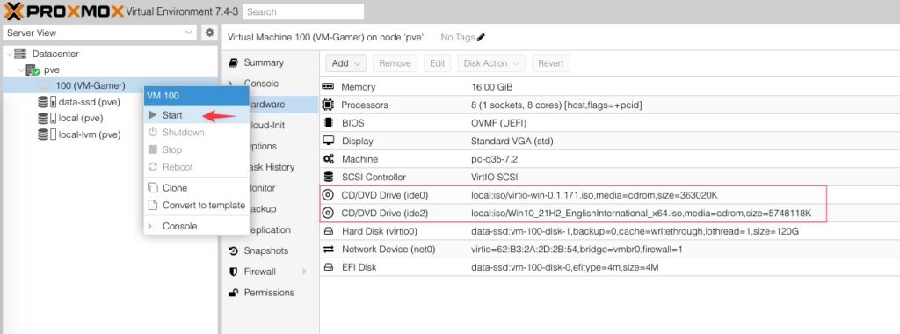Click the Display monitor icon

coord(329,141)
